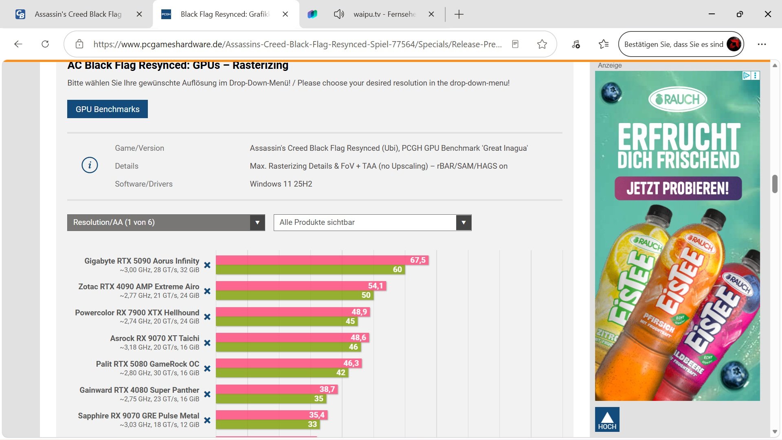Click the Copilot tab icon
The width and height of the screenshot is (782, 440).
(x=312, y=14)
